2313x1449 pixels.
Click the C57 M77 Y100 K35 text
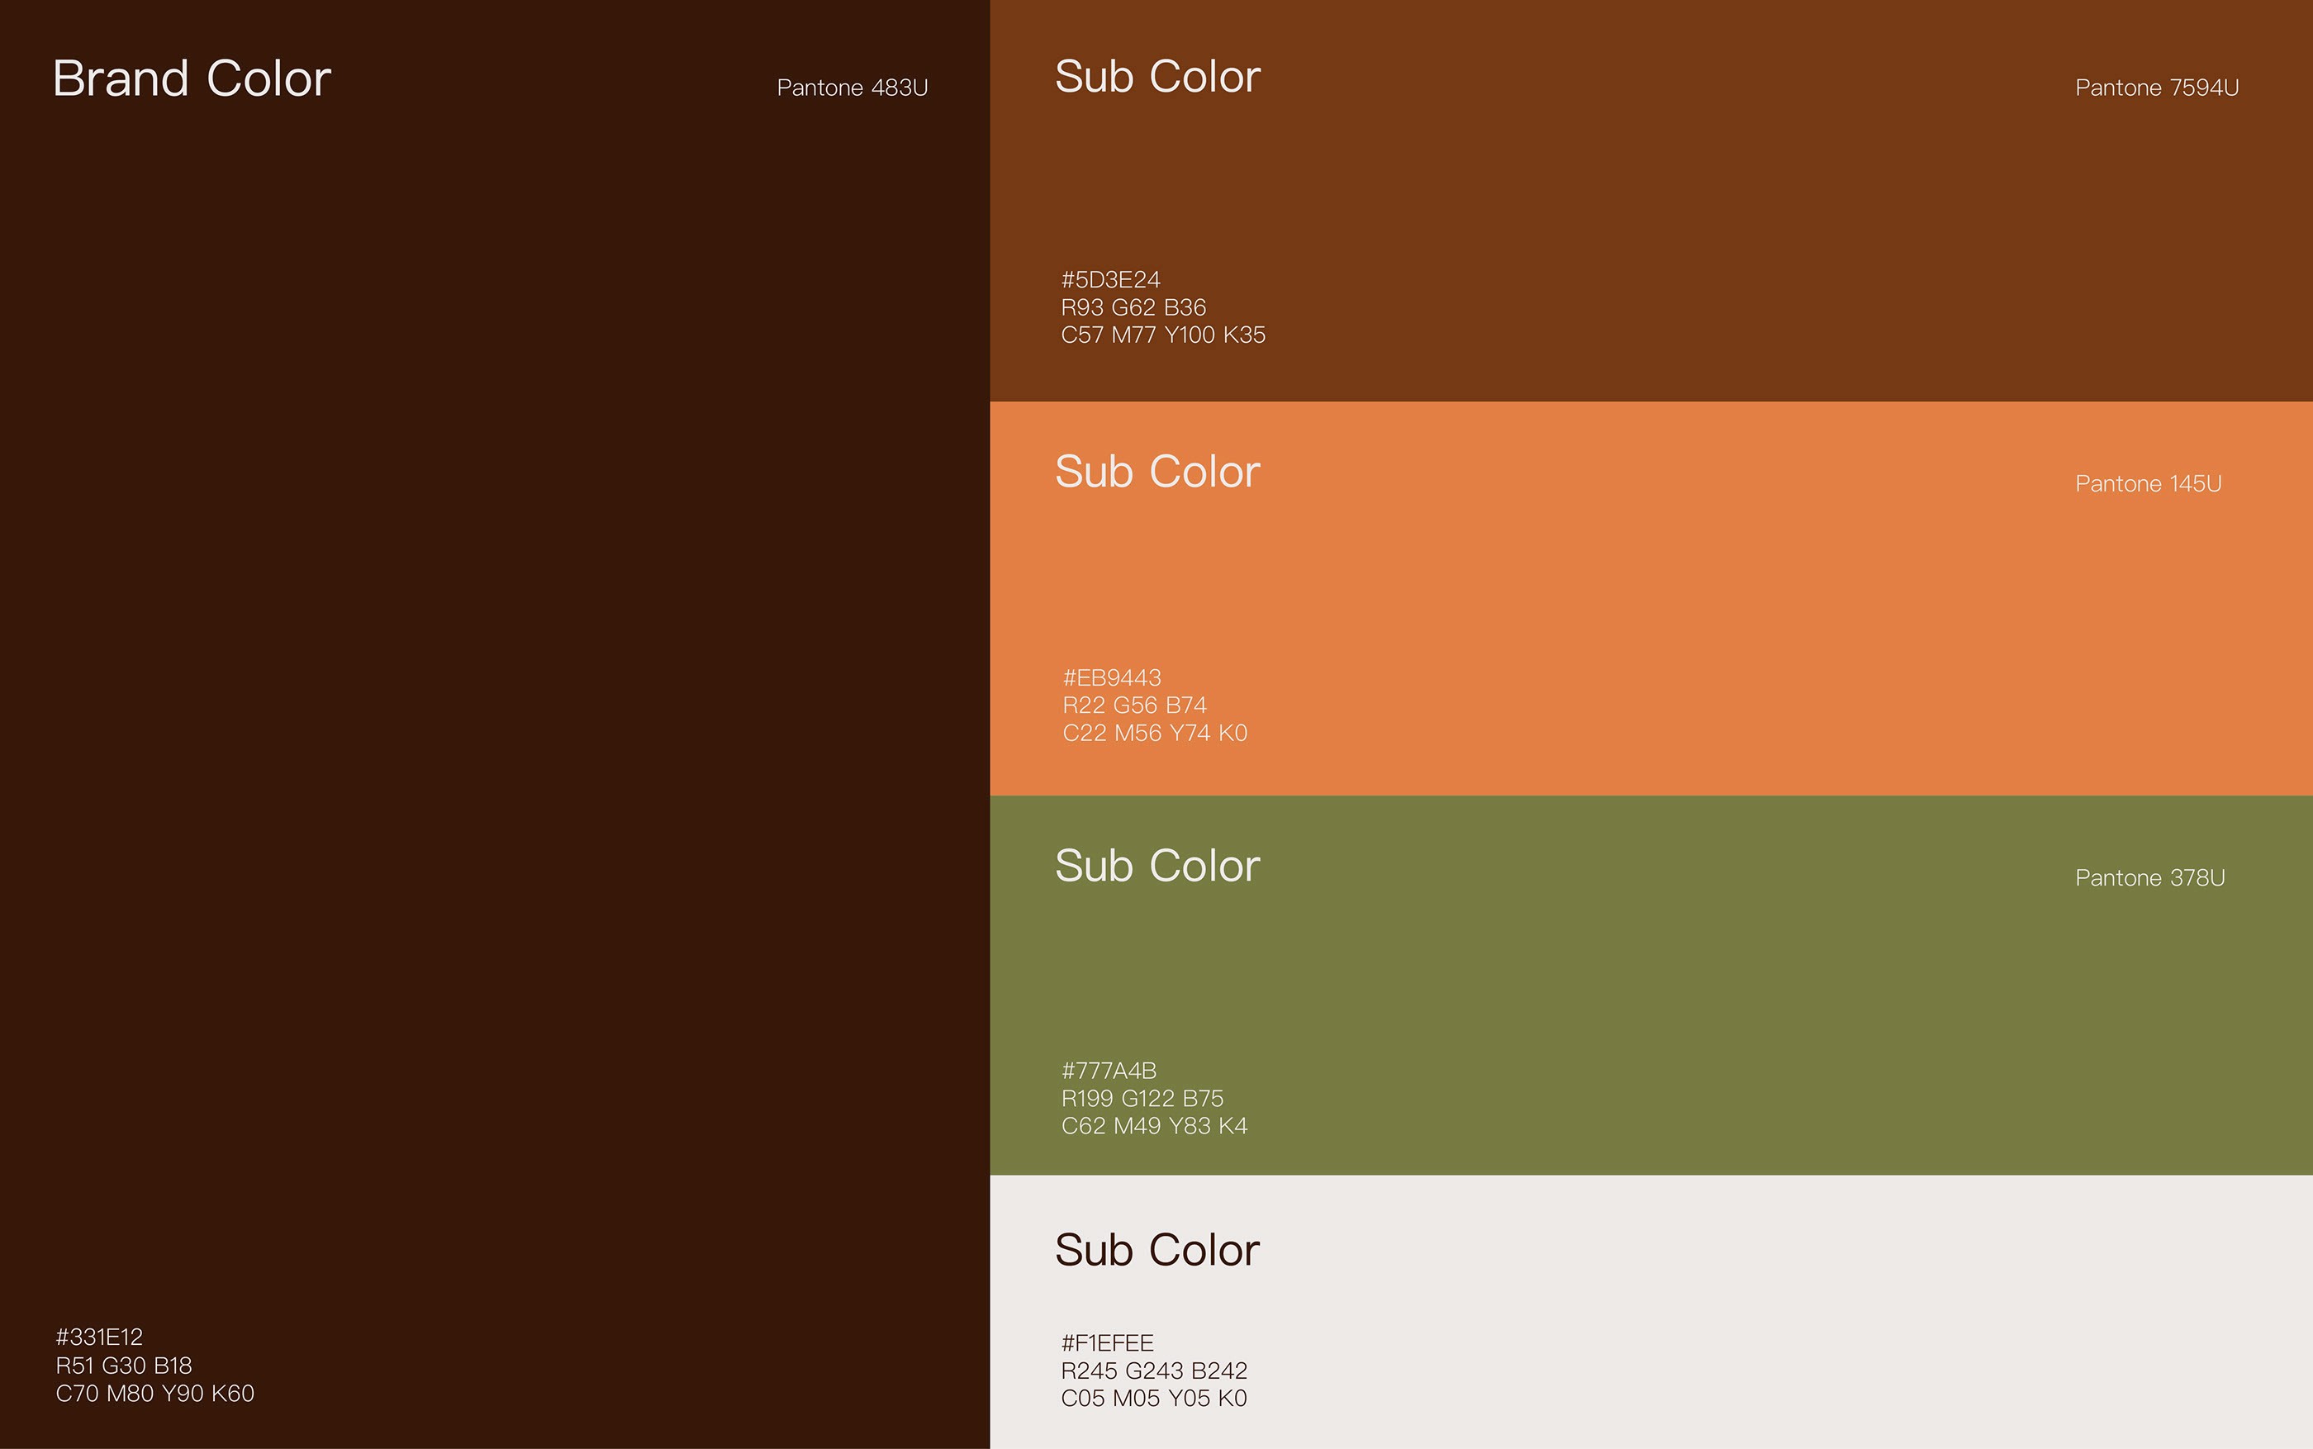click(x=1163, y=335)
